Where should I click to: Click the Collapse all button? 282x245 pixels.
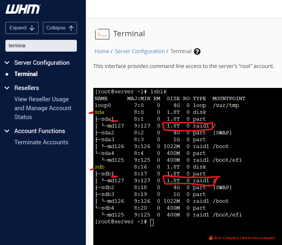coord(60,28)
